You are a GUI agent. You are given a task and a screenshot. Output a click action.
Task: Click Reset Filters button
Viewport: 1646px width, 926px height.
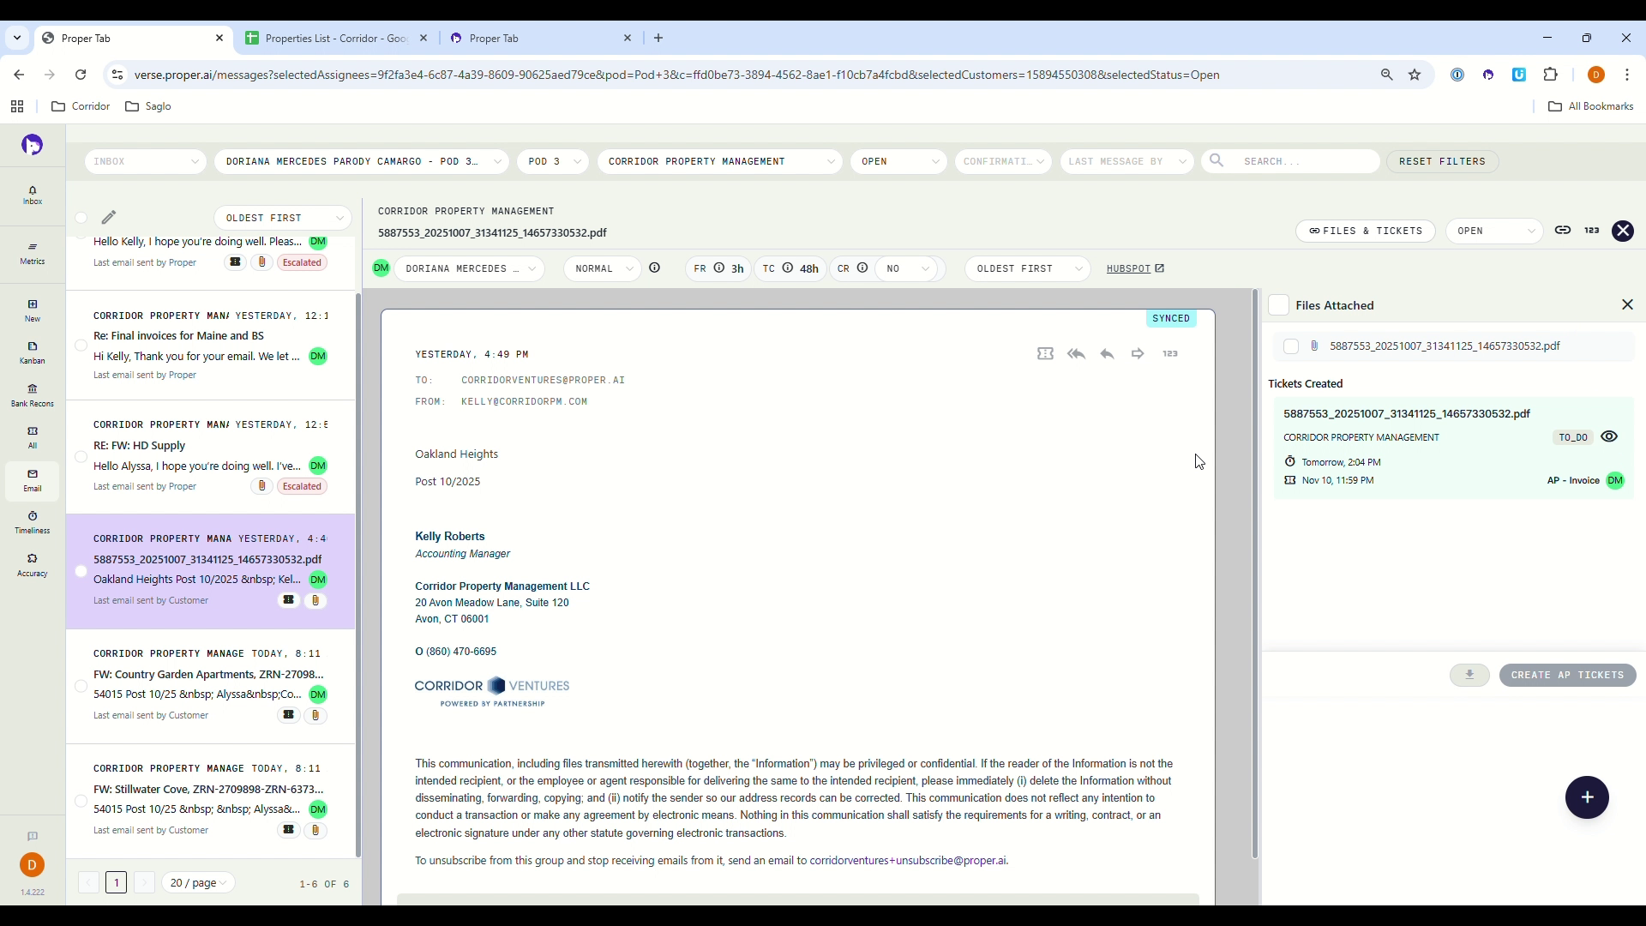pyautogui.click(x=1442, y=161)
